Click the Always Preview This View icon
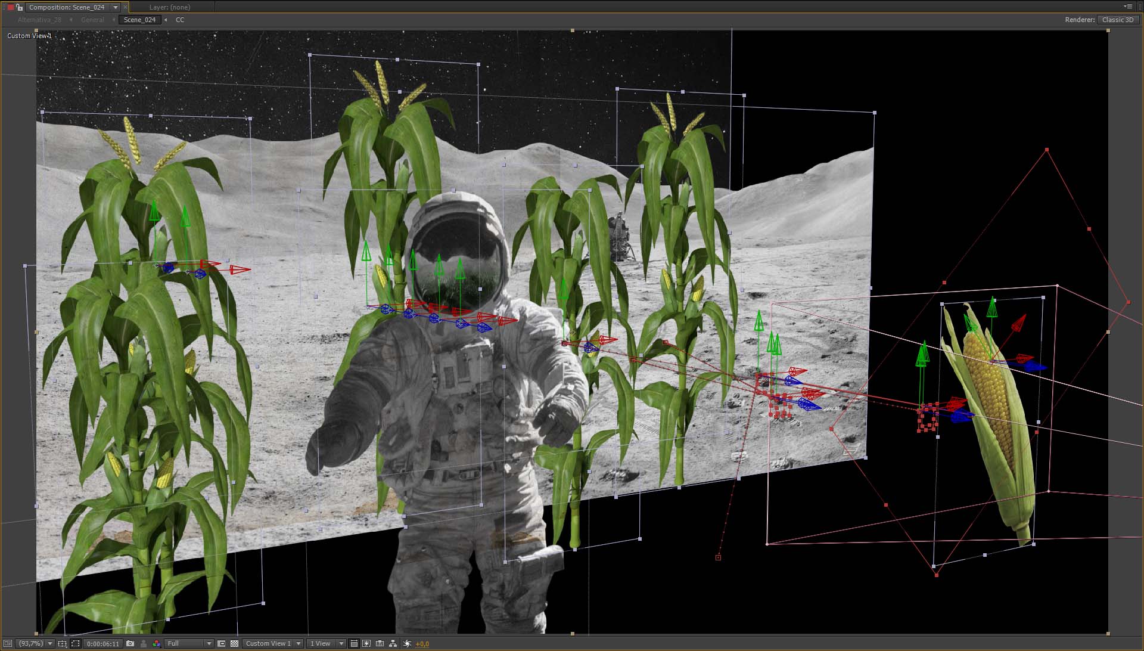Viewport: 1144px width, 651px height. 8,643
